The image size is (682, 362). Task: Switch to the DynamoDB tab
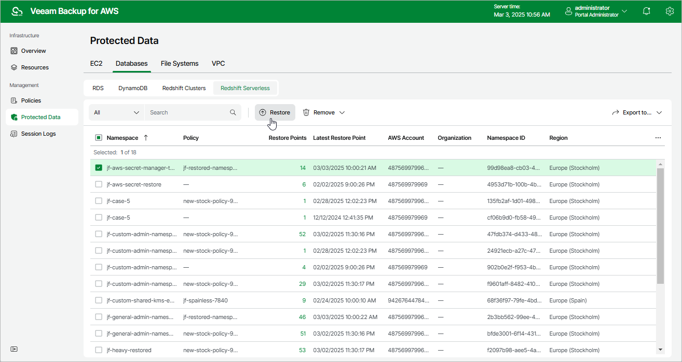133,88
